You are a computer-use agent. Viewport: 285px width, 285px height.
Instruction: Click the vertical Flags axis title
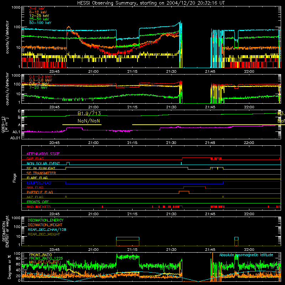[x=15, y=178]
